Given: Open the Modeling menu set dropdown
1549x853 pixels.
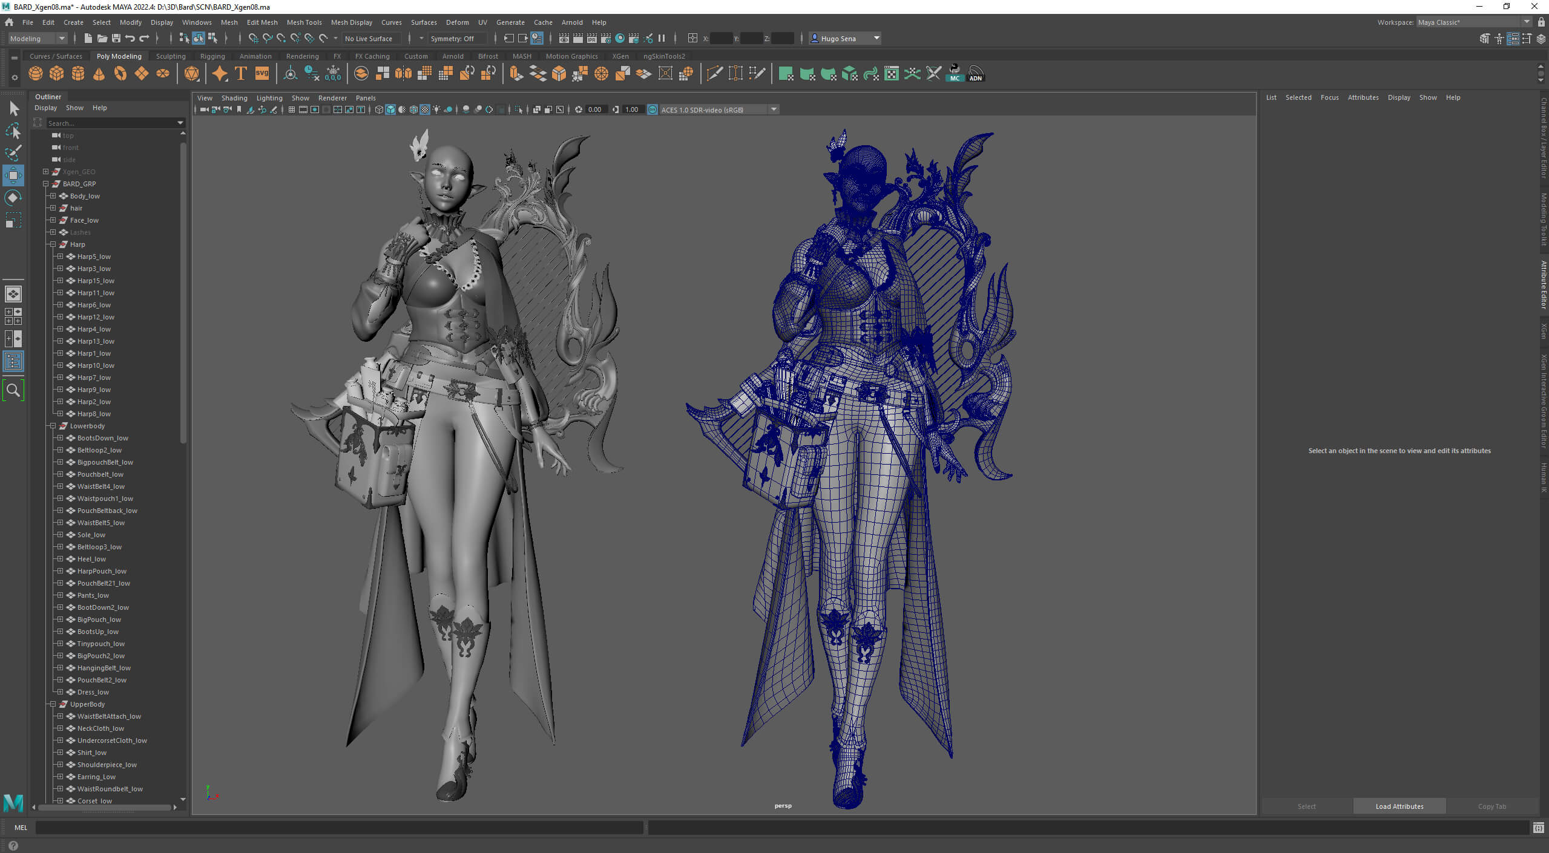Looking at the screenshot, I should [x=38, y=38].
